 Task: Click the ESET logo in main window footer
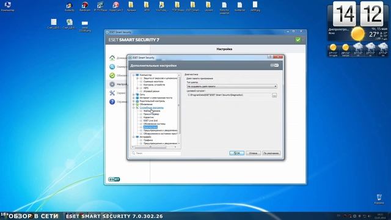tap(114, 179)
